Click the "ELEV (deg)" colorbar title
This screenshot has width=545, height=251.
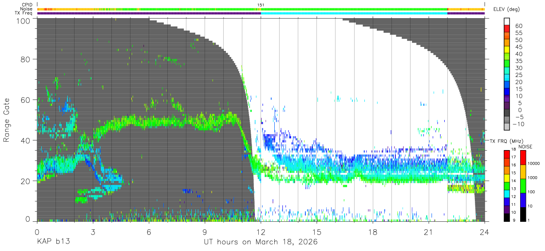tap(506, 9)
